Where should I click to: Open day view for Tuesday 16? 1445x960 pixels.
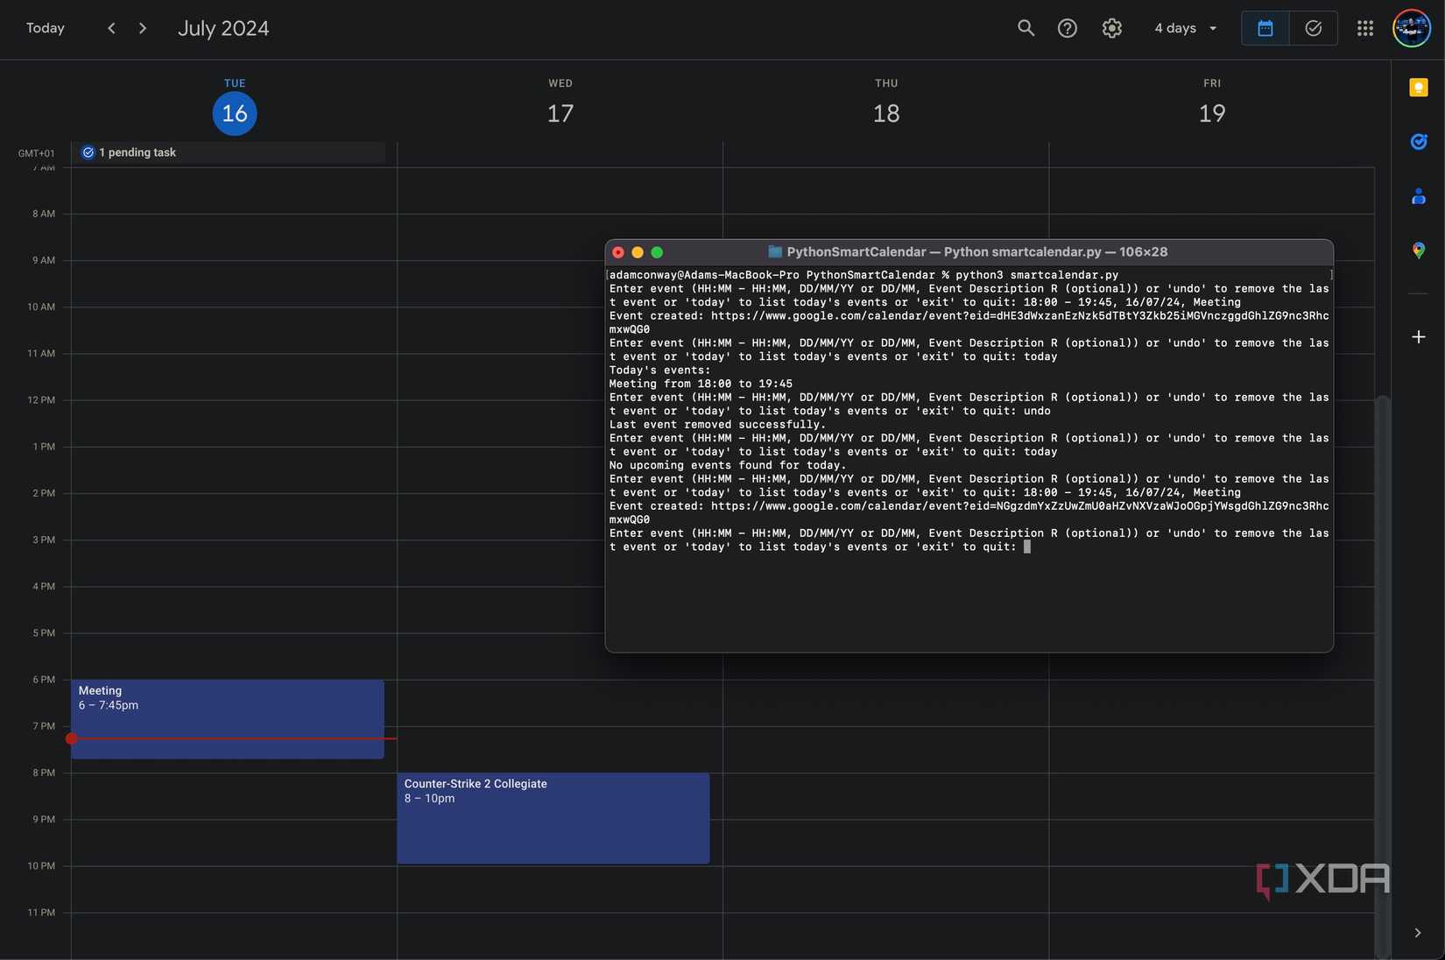pyautogui.click(x=234, y=113)
